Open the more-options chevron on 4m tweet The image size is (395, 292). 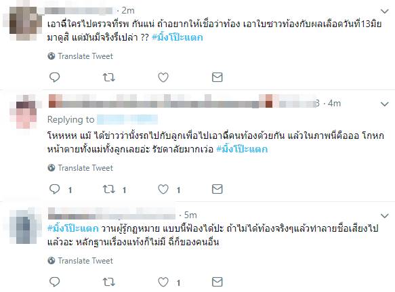point(384,104)
